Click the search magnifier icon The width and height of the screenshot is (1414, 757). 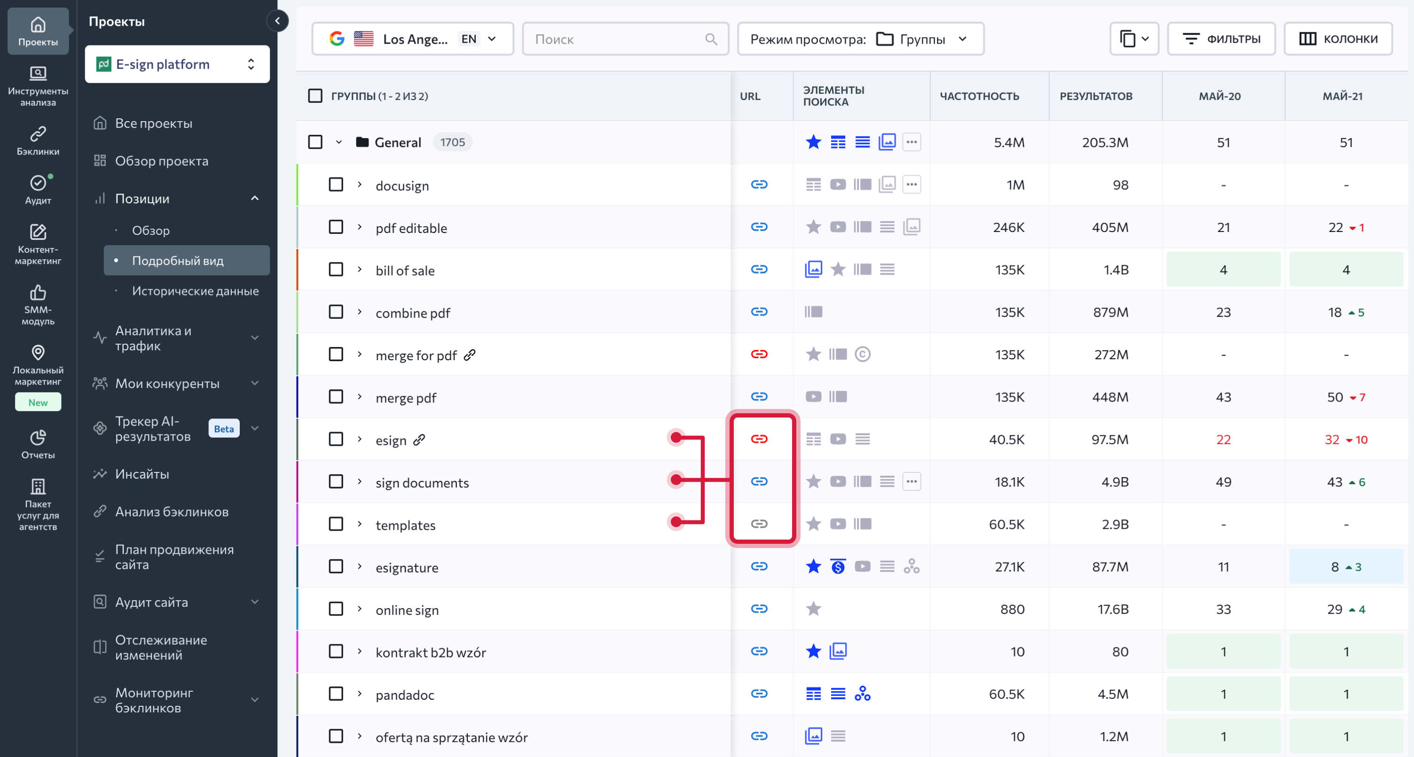coord(711,39)
